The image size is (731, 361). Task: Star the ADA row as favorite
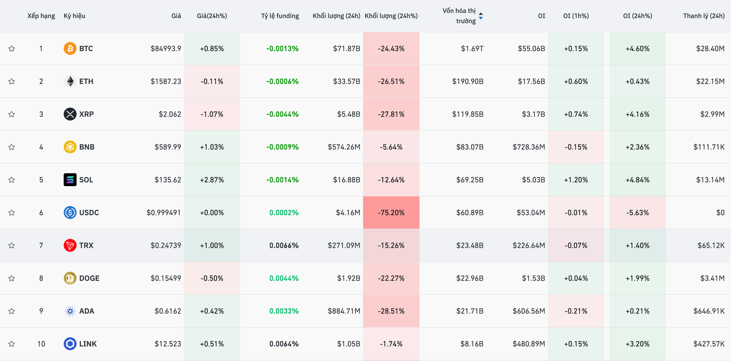coord(12,311)
